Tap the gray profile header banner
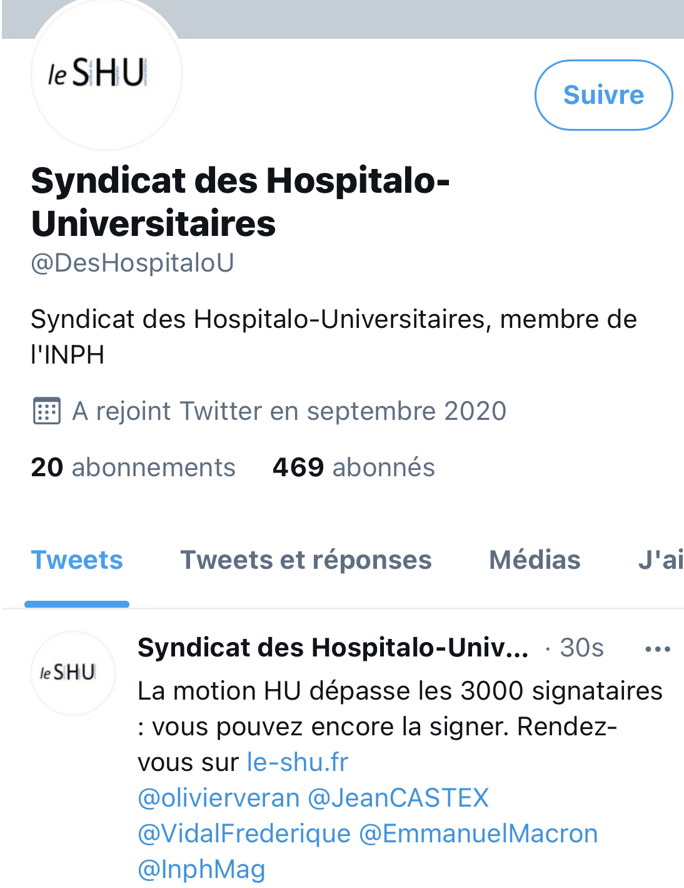Screen dimensions: 684x888 pos(431,19)
